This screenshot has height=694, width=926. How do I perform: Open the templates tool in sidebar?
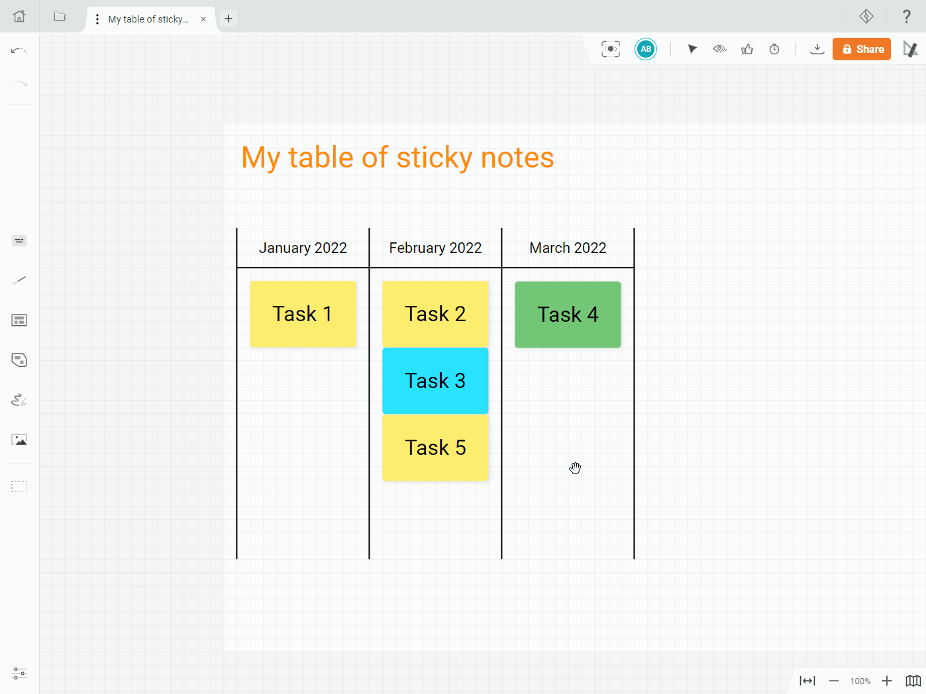click(x=19, y=321)
